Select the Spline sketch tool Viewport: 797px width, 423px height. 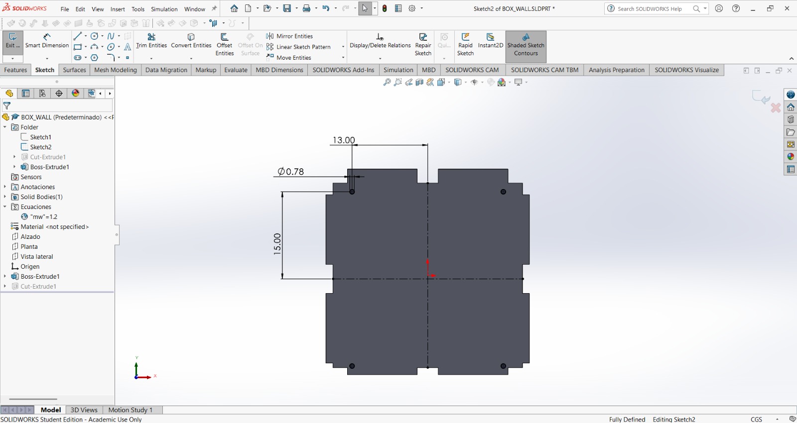111,36
